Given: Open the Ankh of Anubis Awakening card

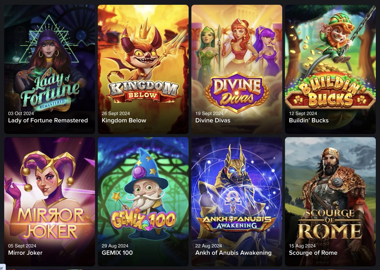Looking at the screenshot, I should coord(237,202).
